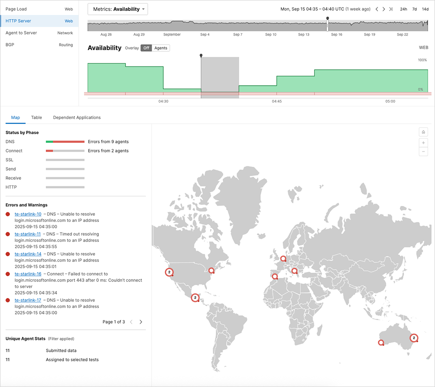Open the te-starlink-16 agent link

[x=28, y=274]
